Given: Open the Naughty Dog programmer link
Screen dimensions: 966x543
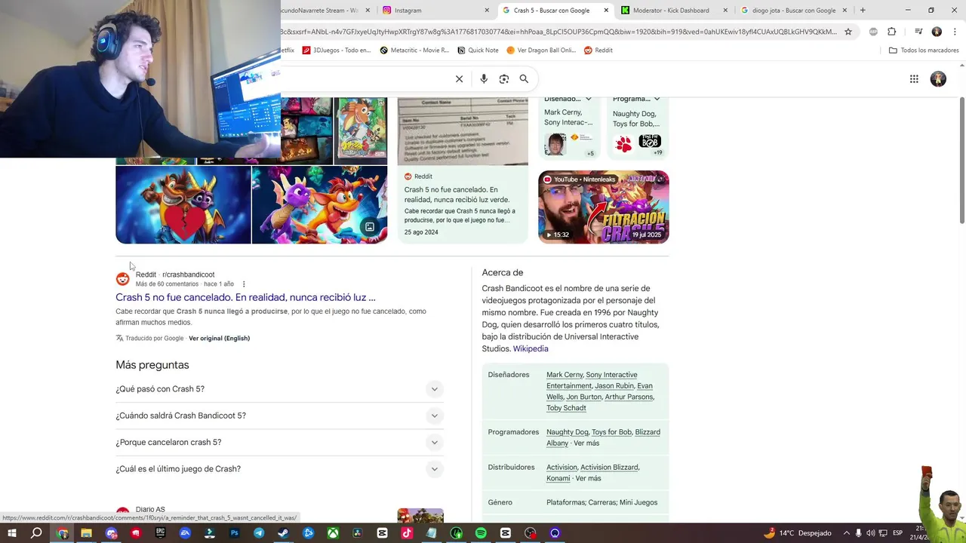Looking at the screenshot, I should (x=567, y=432).
